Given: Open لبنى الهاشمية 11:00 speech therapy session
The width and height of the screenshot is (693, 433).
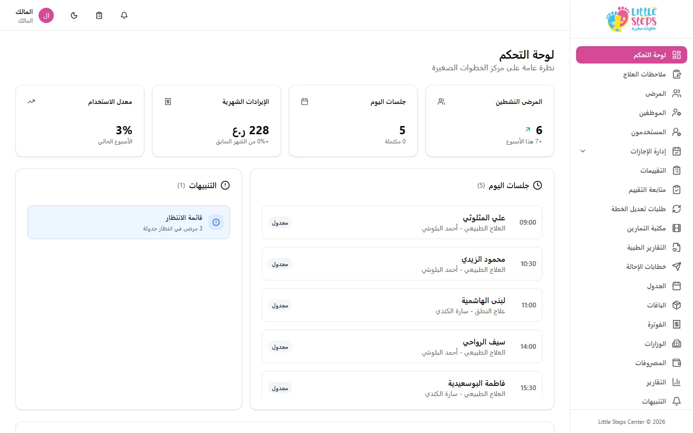Looking at the screenshot, I should (402, 305).
